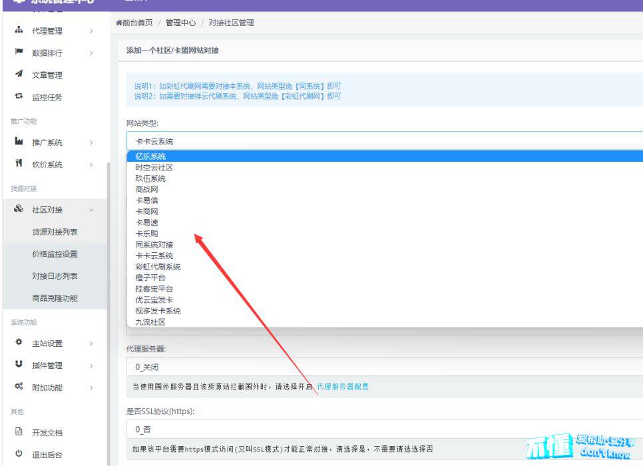Select 亿乐系统 option in the list
The width and height of the screenshot is (643, 466).
(150, 156)
